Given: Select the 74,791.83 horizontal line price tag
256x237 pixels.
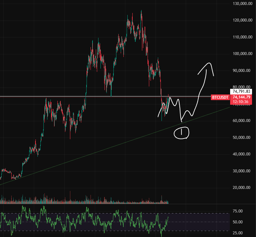Looking at the screenshot, I should pyautogui.click(x=241, y=91).
